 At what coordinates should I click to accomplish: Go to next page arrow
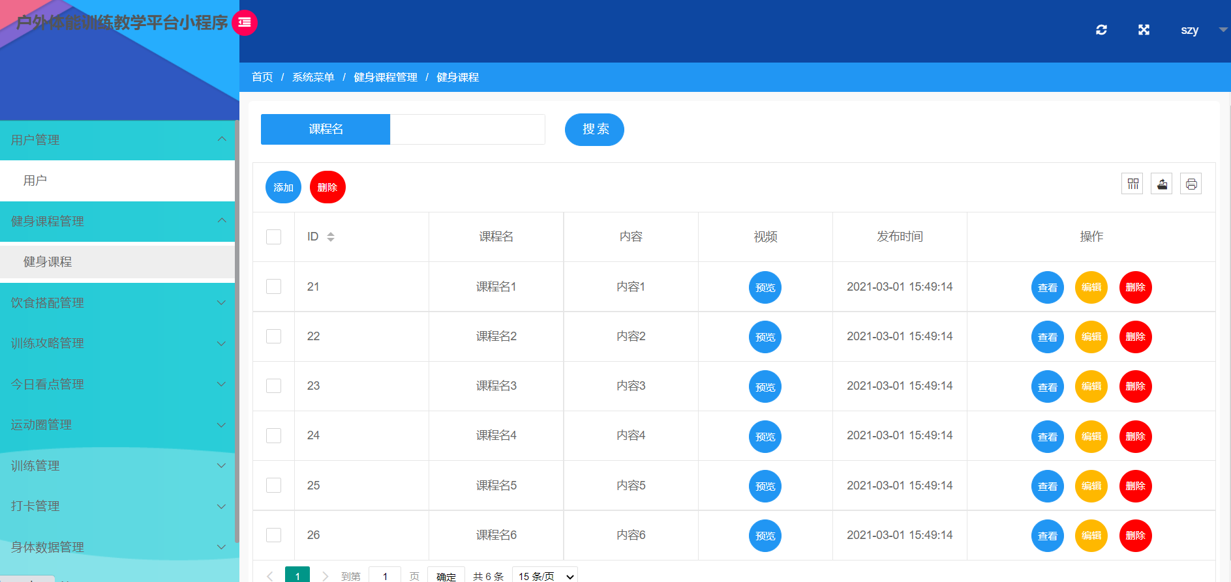(x=325, y=576)
